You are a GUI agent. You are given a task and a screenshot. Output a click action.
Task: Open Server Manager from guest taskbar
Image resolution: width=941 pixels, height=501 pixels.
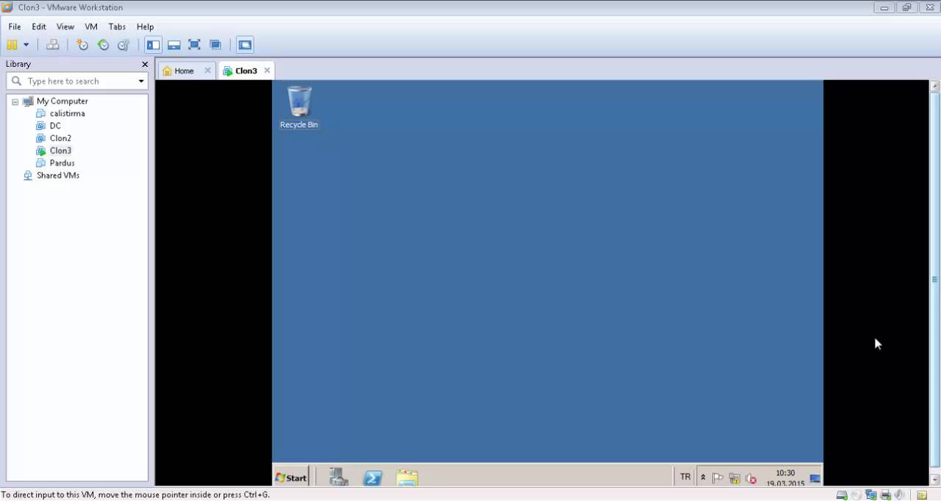point(338,477)
